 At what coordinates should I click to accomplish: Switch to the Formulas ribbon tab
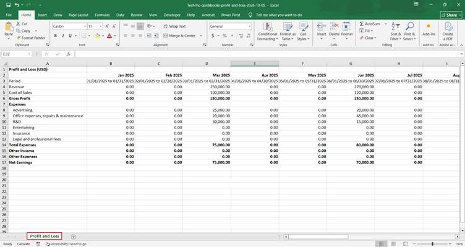(102, 15)
